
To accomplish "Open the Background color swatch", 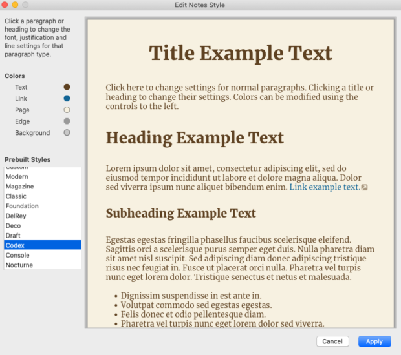I will point(67,132).
